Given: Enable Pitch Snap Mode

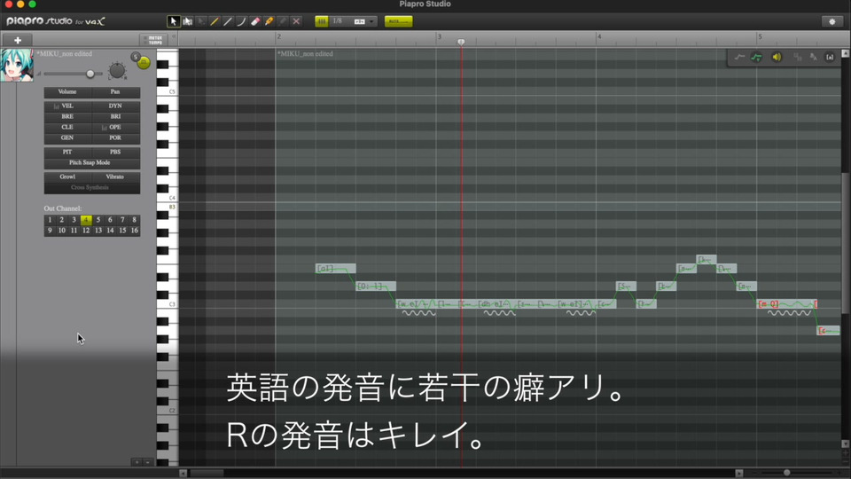Looking at the screenshot, I should [x=90, y=162].
